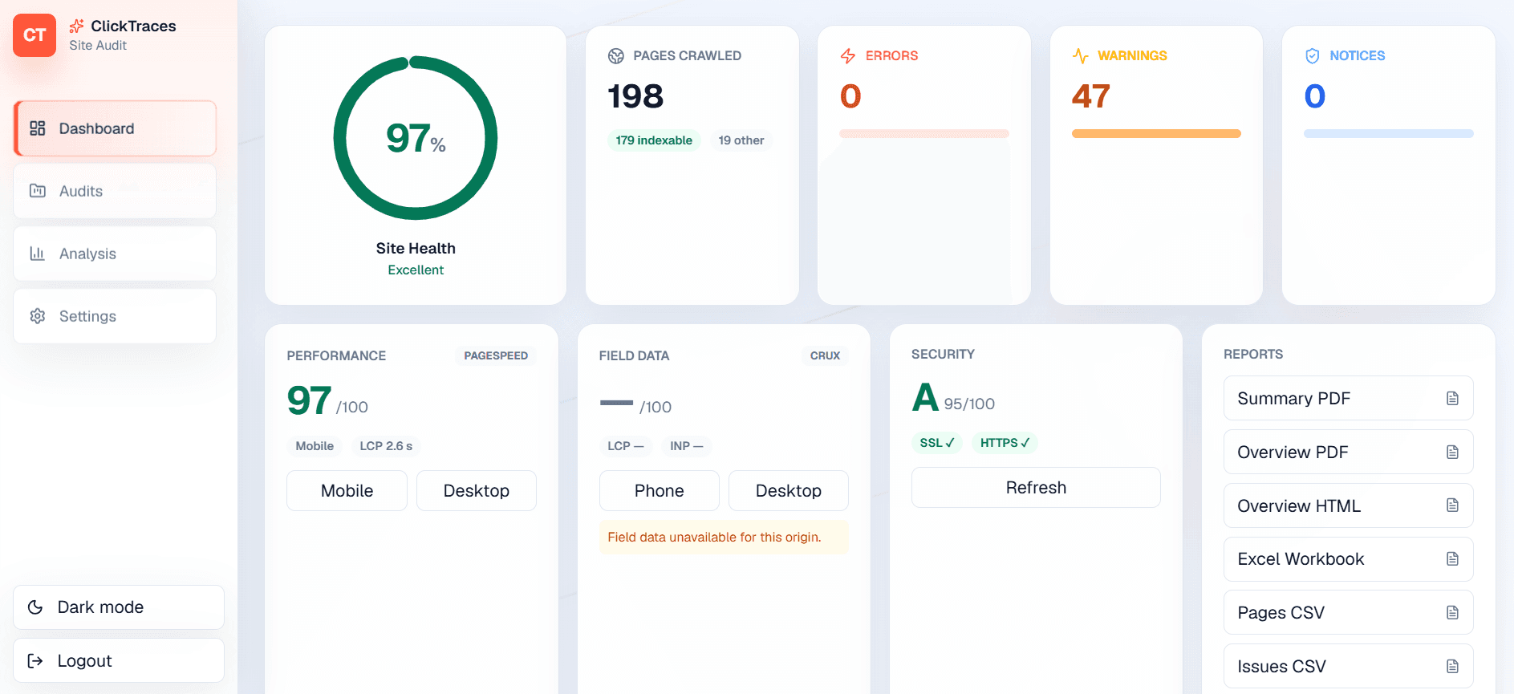
Task: Download the Overview HTML report
Action: [x=1348, y=505]
